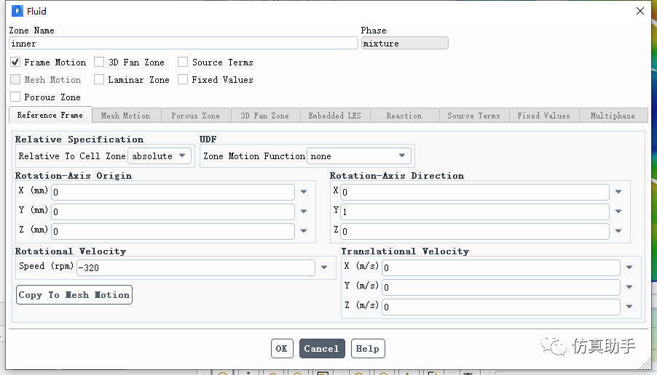The image size is (657, 375).
Task: Open the 3D Fan Zone tab
Action: tap(265, 116)
